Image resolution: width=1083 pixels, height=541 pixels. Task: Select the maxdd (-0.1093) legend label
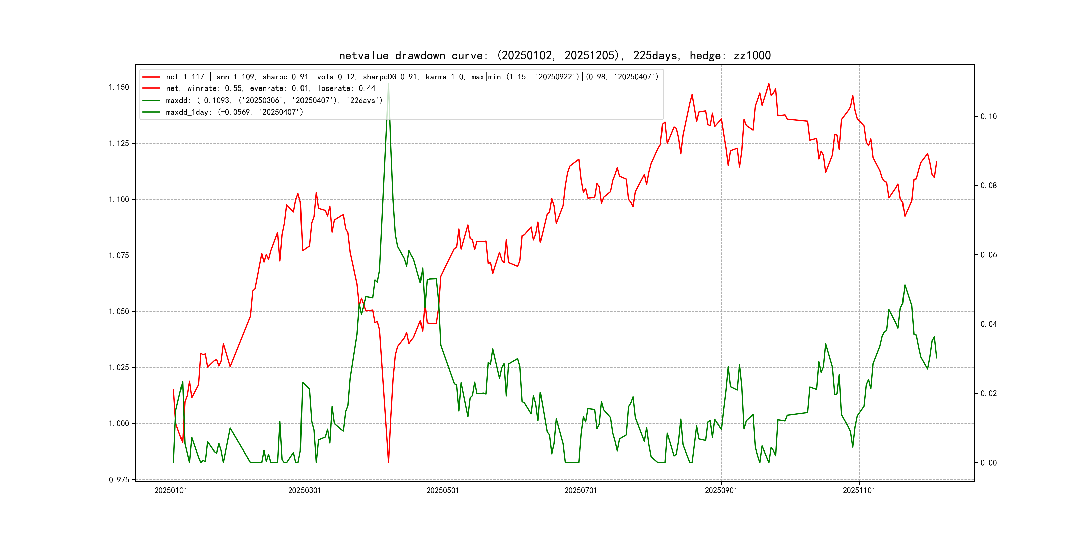(x=274, y=101)
